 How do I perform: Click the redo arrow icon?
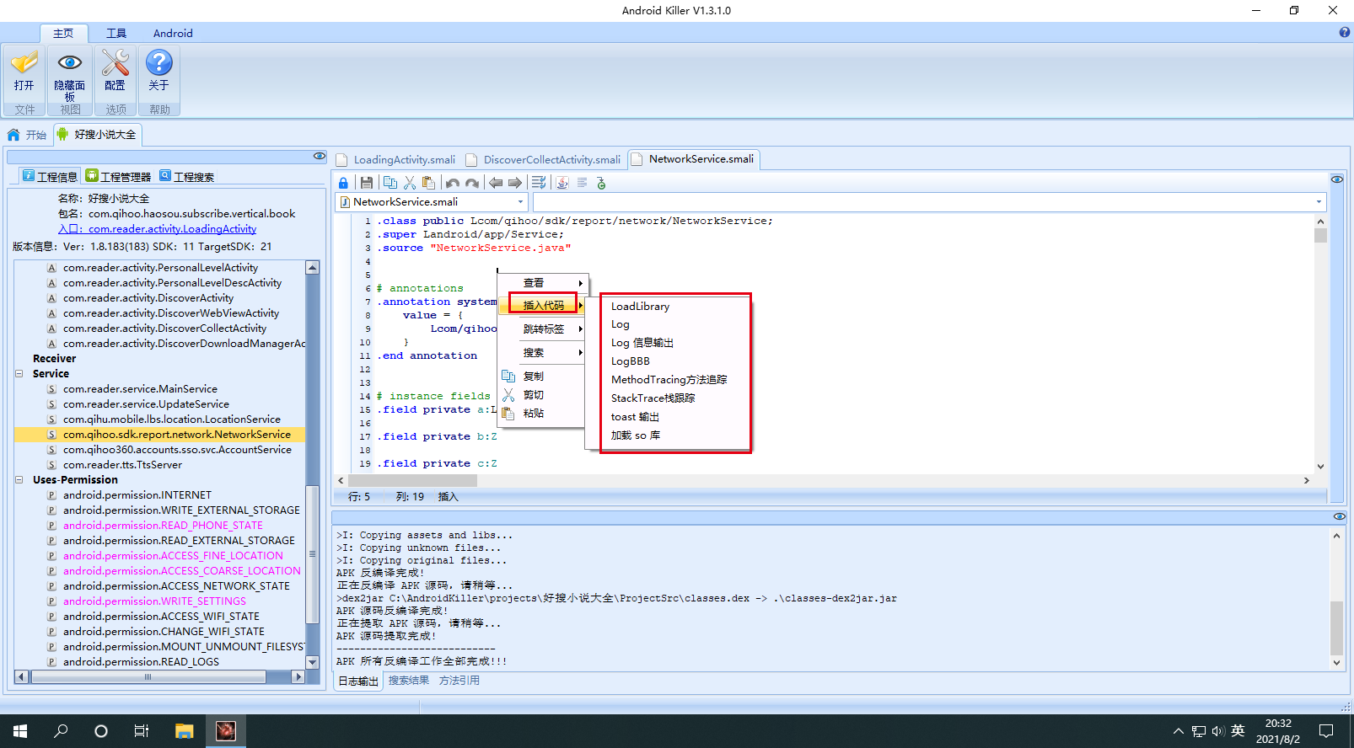(x=472, y=183)
